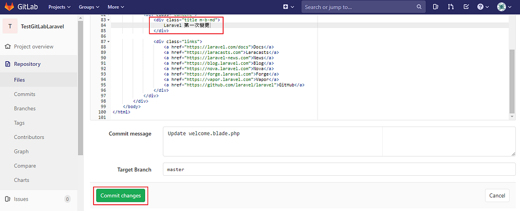
Task: Open Issues in the sidebar
Action: [21, 199]
